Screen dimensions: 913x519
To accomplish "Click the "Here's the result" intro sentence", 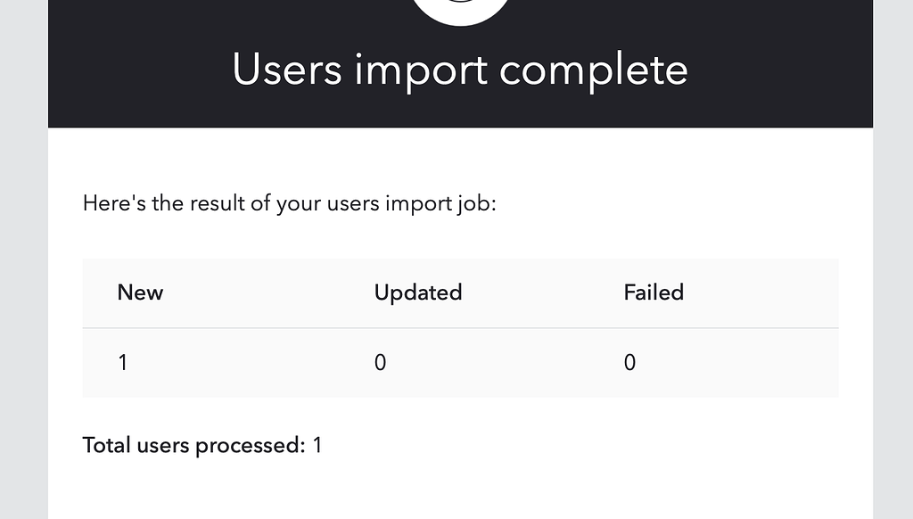I will pos(289,203).
